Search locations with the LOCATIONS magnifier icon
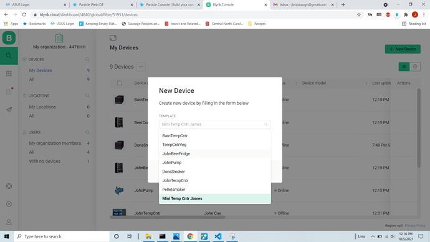This screenshot has height=242, width=430. click(87, 96)
